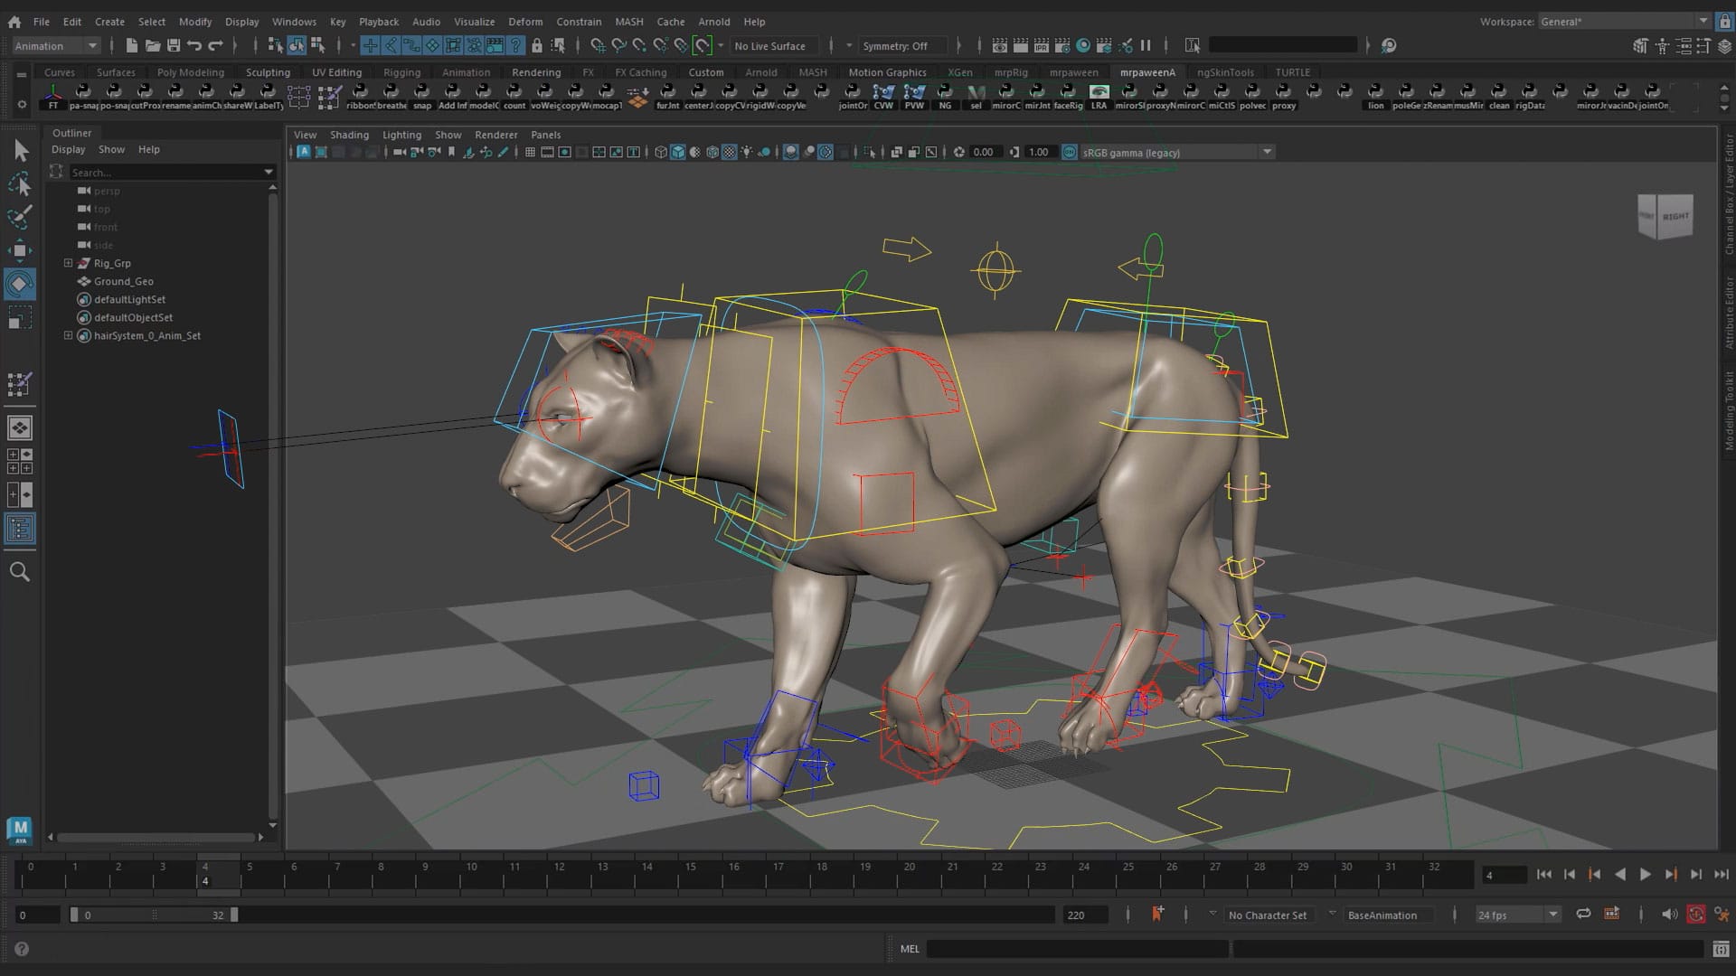Screen dimensions: 1736x976
Task: Open the Arnold menu
Action: pyautogui.click(x=714, y=21)
